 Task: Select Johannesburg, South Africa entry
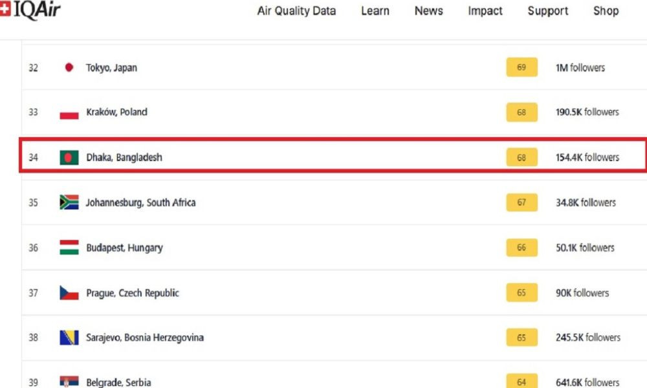[x=140, y=202]
